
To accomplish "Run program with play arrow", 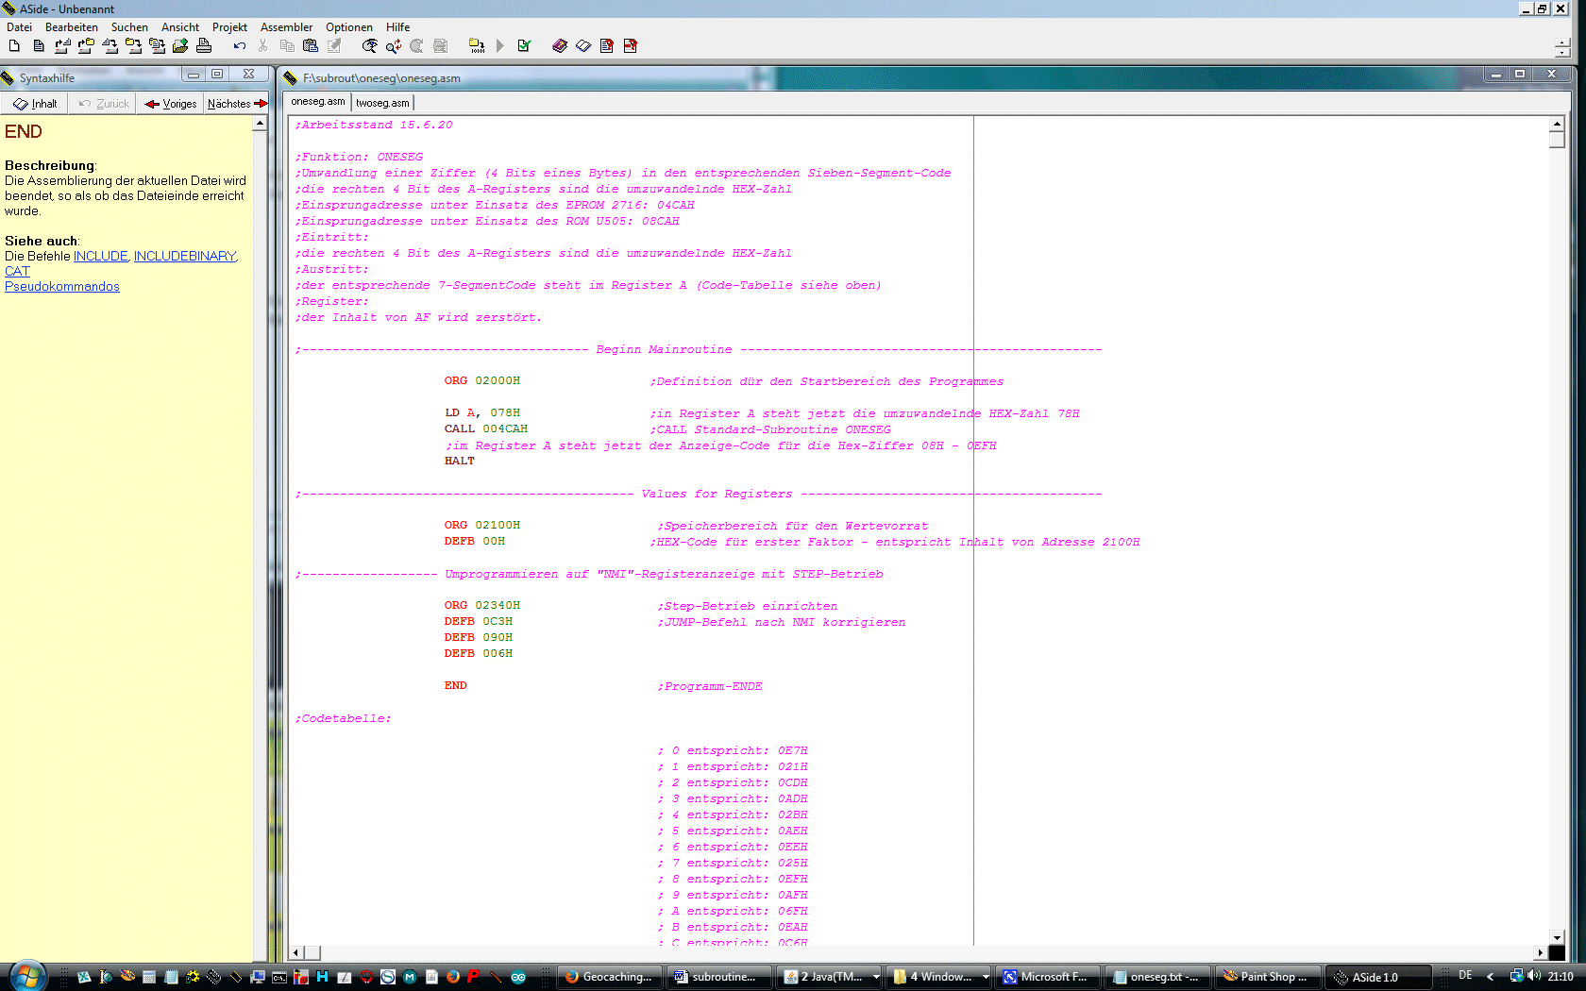I will coord(500,45).
